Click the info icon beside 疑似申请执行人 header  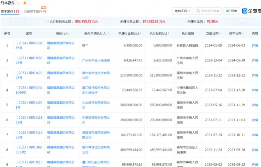[x=108, y=33]
